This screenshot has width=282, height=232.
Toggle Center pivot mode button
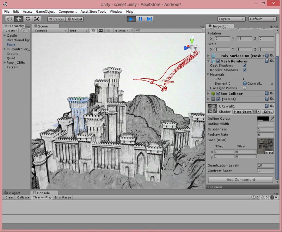tap(56, 19)
